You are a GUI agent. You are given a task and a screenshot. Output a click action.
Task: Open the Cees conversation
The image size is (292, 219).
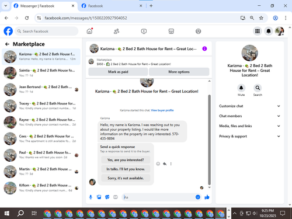[x=41, y=139]
